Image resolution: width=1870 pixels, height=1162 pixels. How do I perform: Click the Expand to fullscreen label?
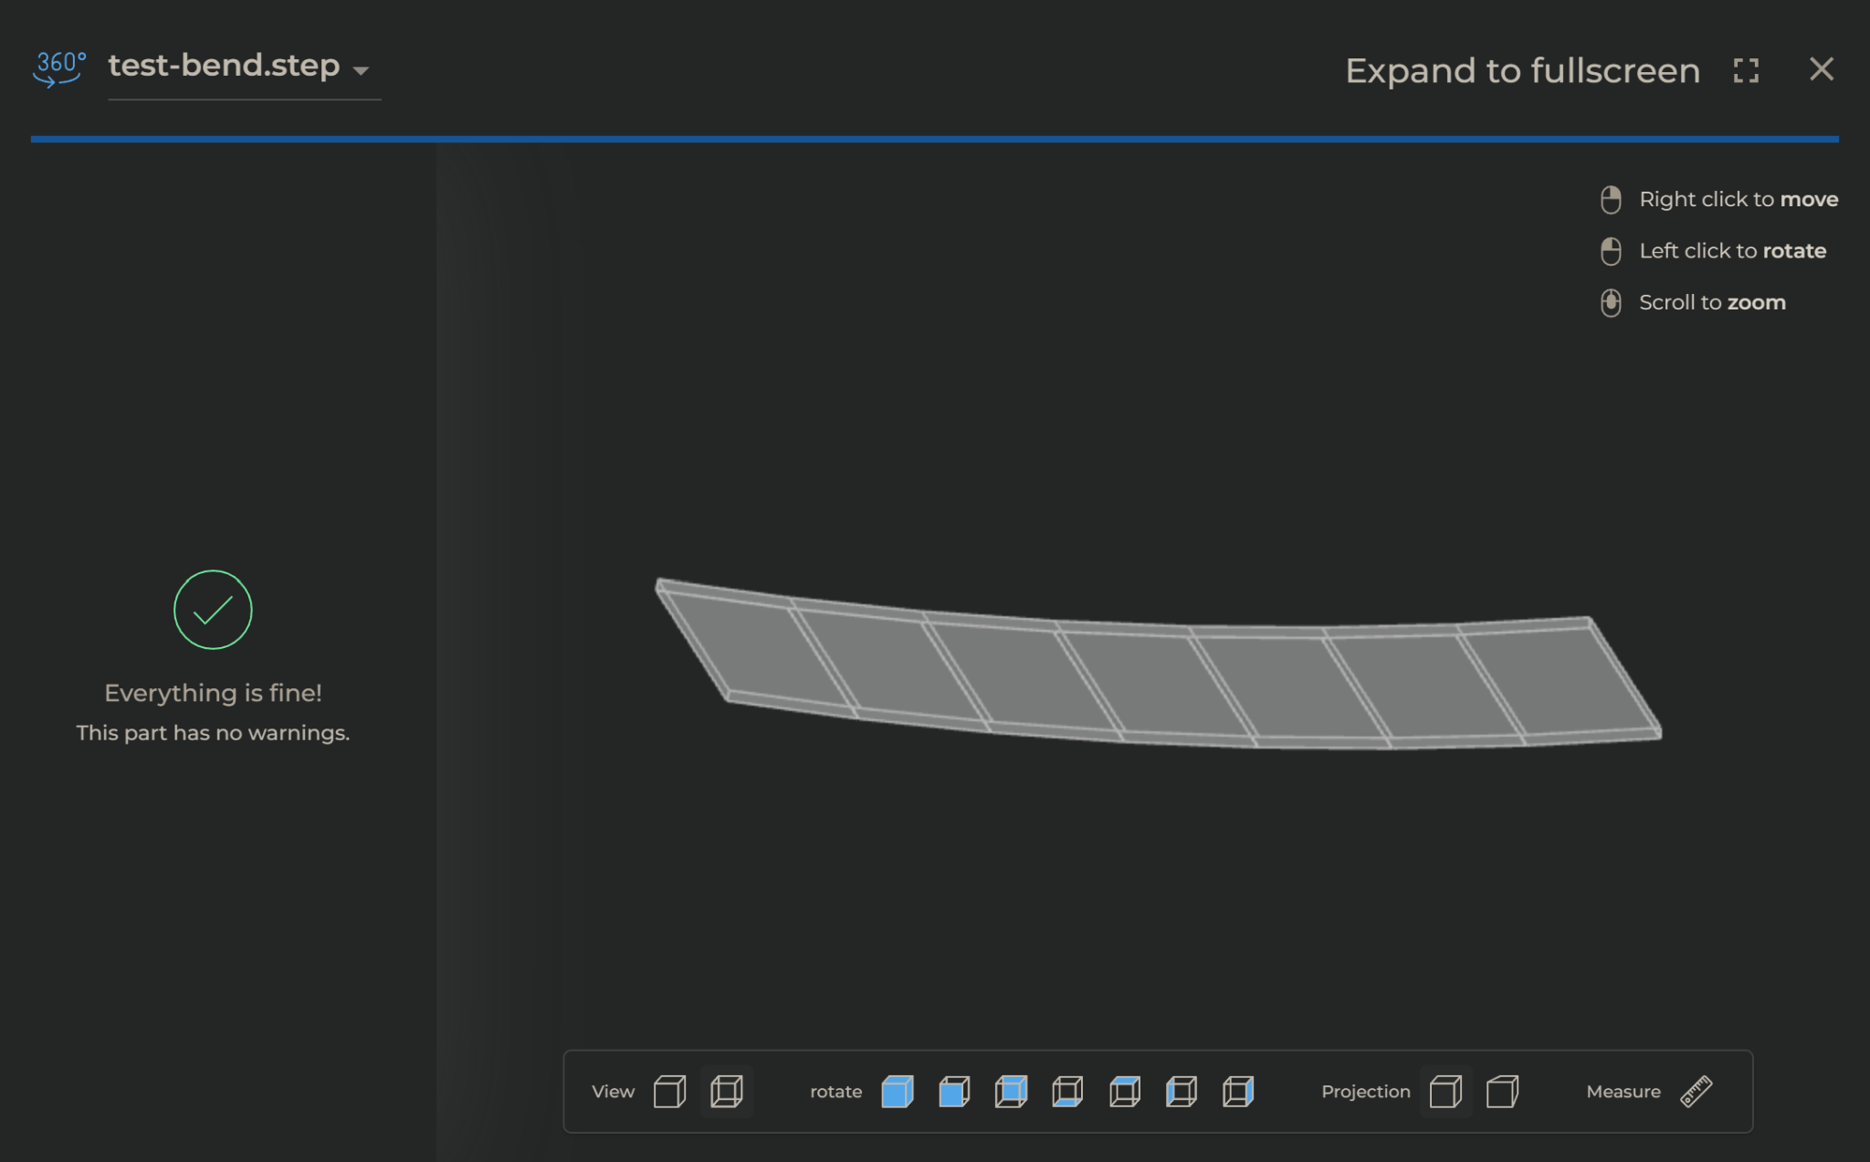tap(1522, 70)
